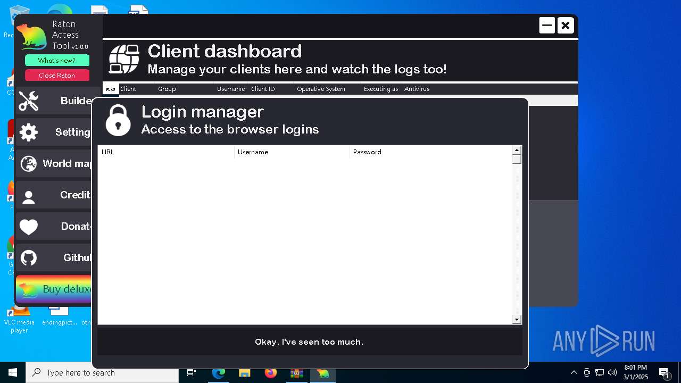Open Firefox from taskbar
Image resolution: width=681 pixels, height=383 pixels.
[271, 372]
